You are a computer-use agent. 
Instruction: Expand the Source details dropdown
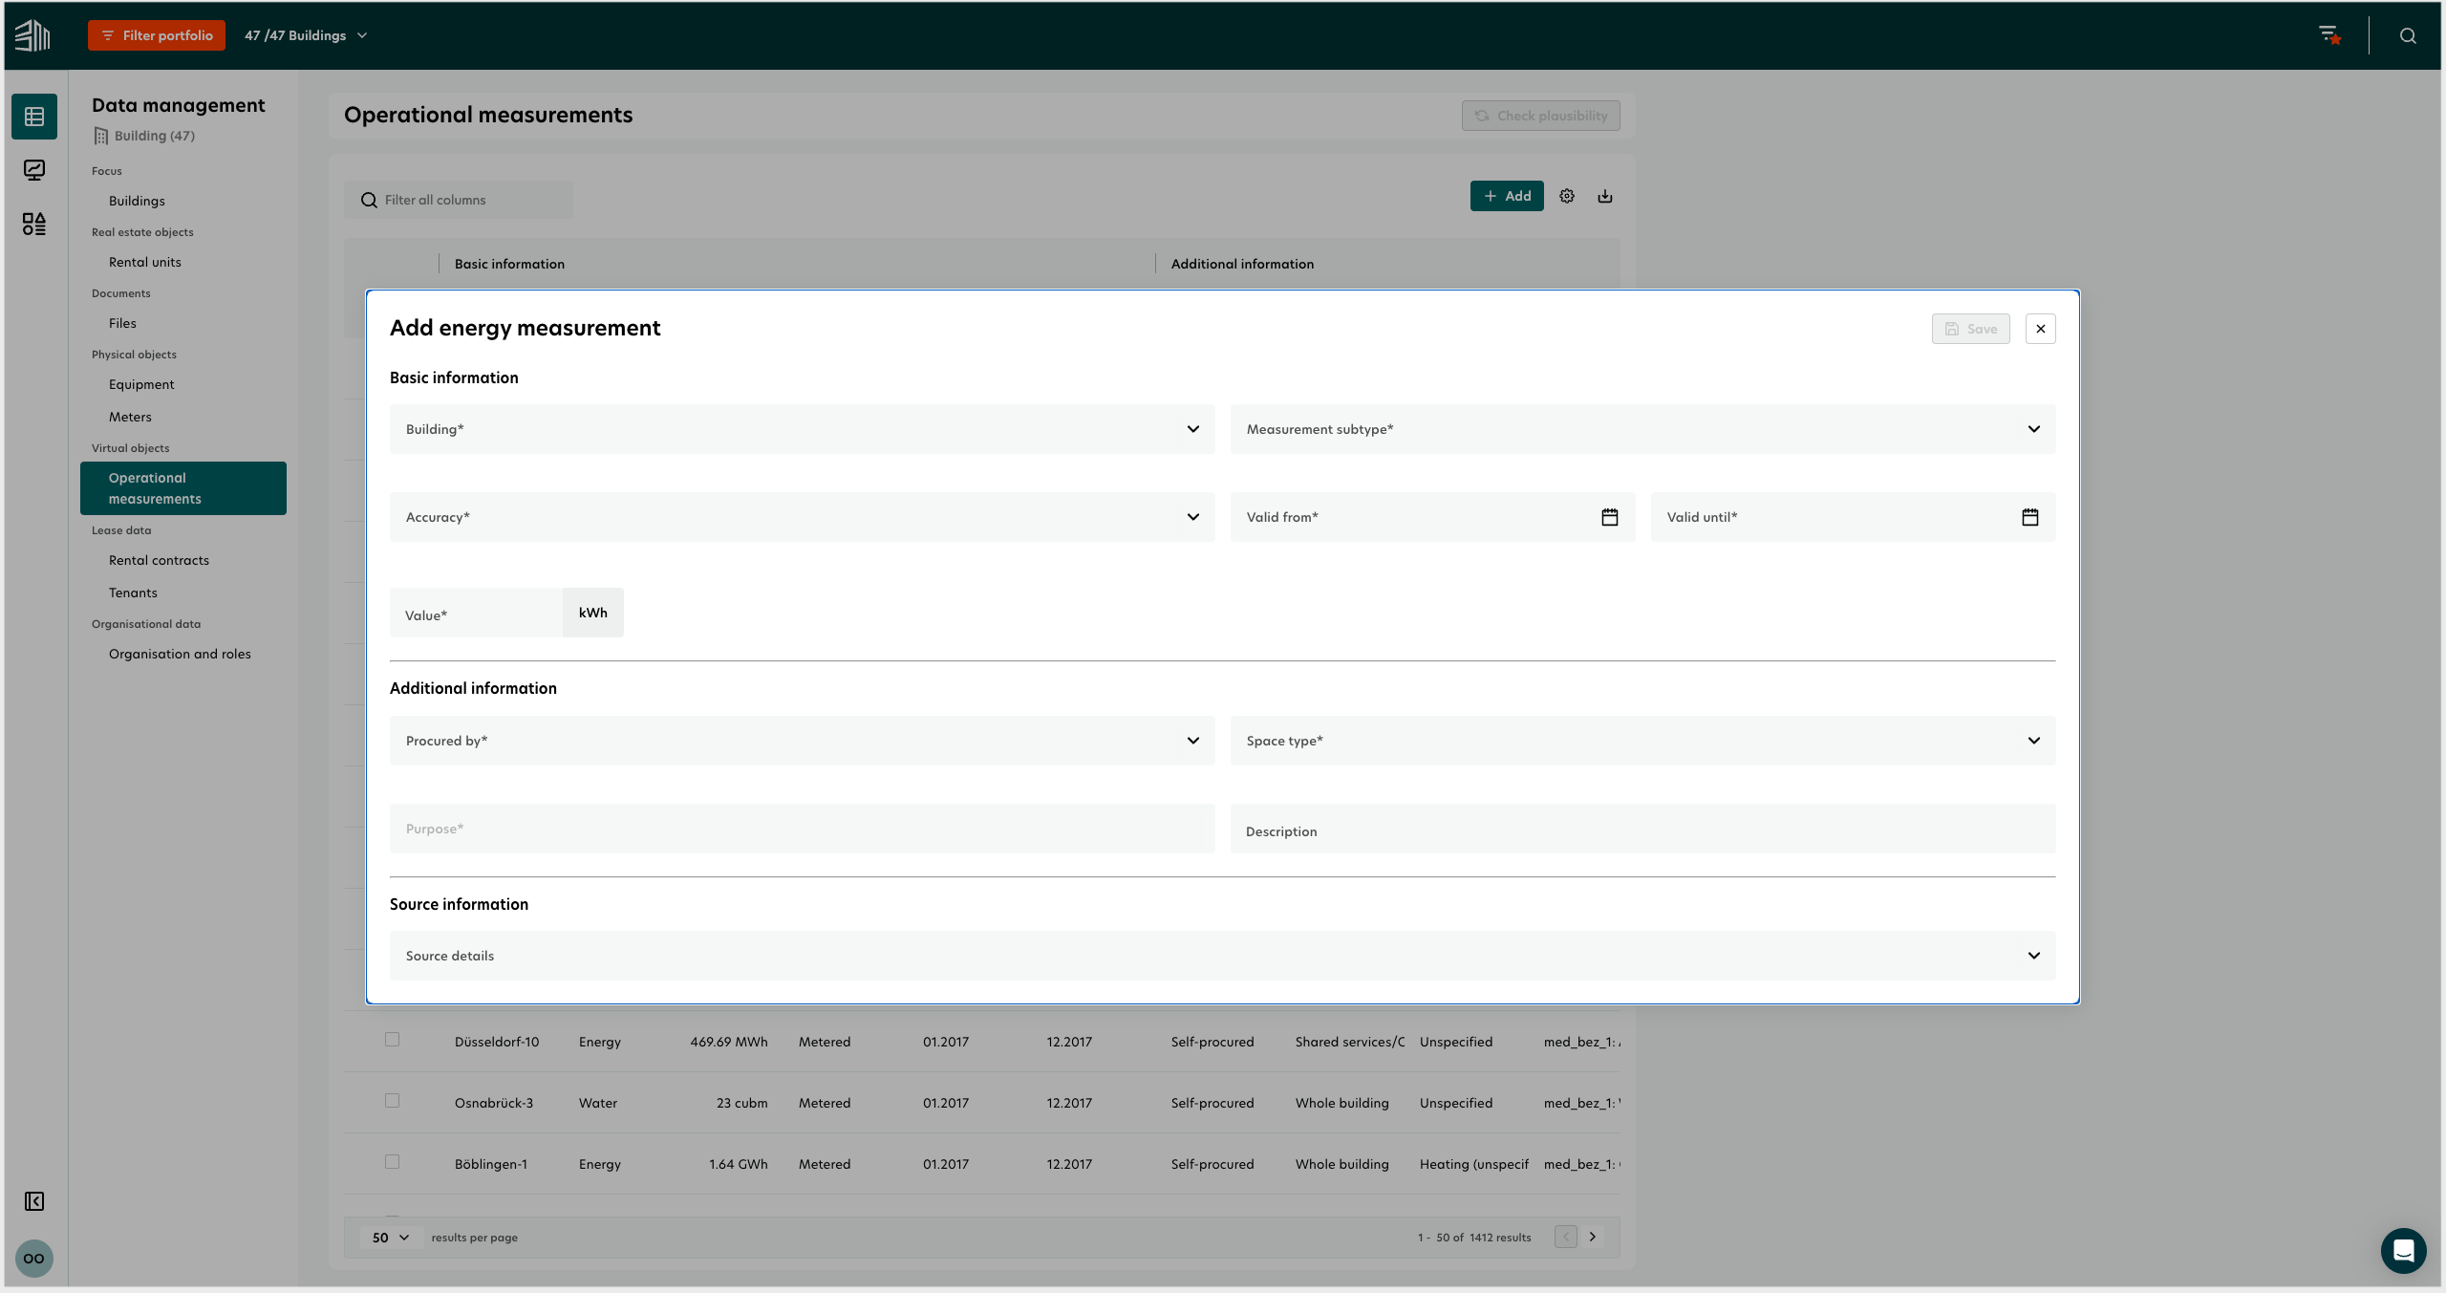tap(1223, 956)
